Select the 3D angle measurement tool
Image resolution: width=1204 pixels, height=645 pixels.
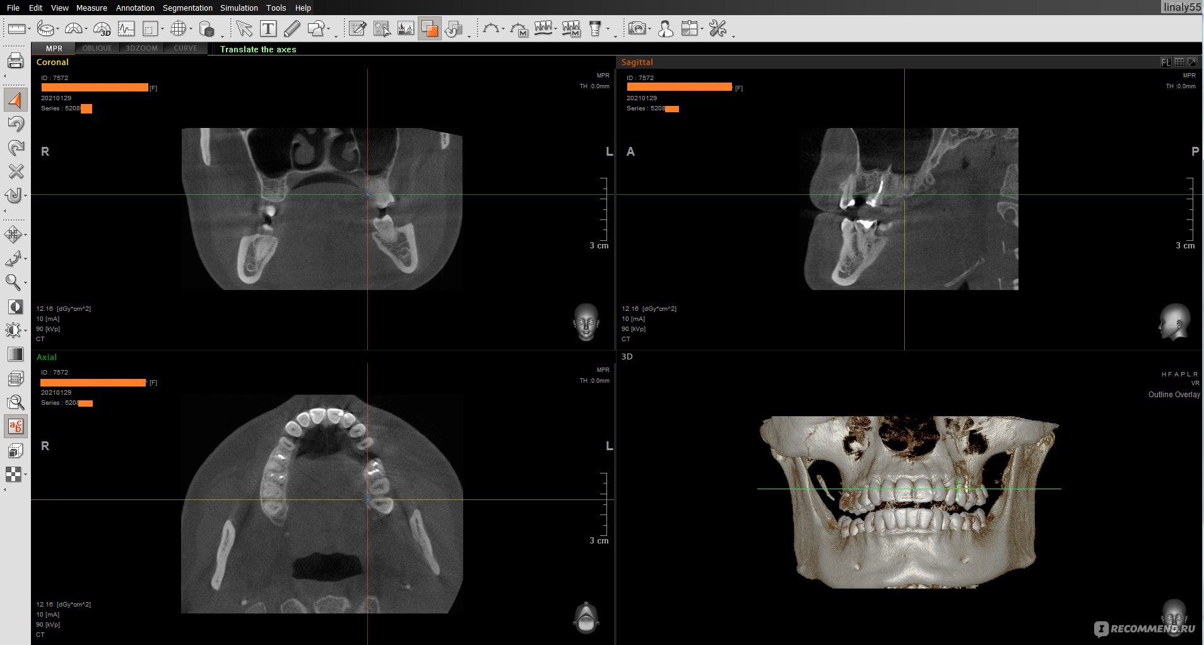[x=101, y=28]
